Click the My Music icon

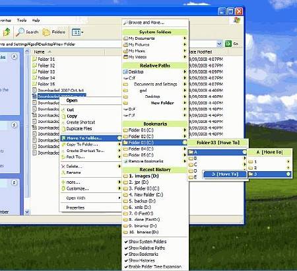pos(125,51)
